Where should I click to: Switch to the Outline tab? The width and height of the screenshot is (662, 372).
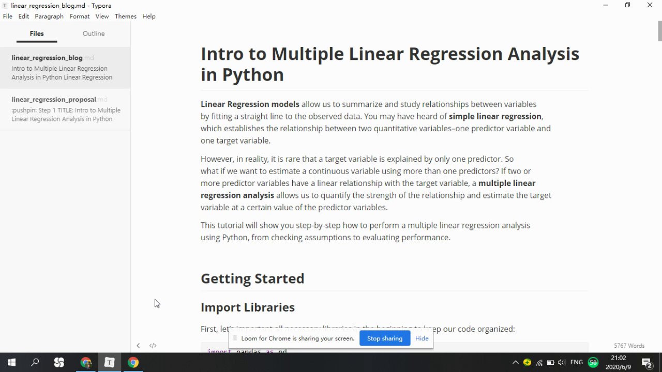[94, 34]
